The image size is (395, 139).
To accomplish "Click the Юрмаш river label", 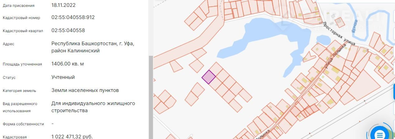I will tap(354, 25).
